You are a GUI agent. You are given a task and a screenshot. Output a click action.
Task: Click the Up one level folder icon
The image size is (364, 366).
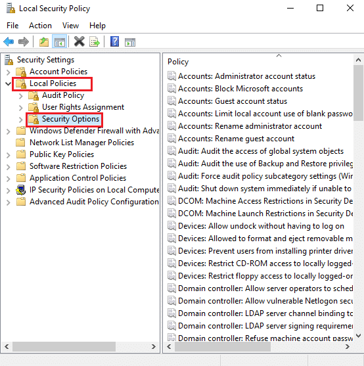pos(43,42)
